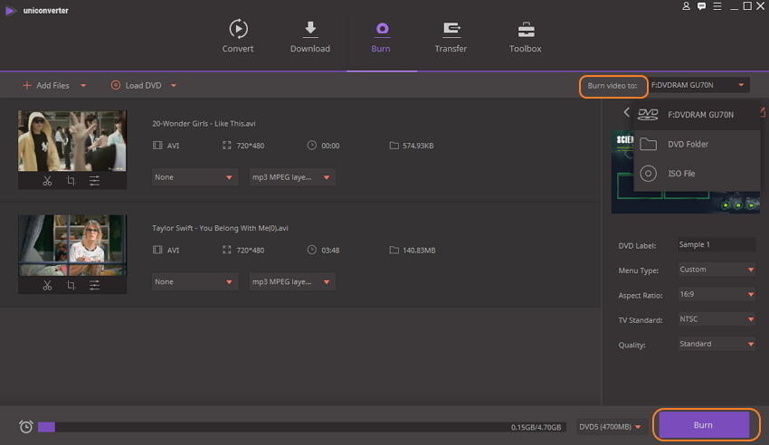Choose ISO File as burn target
The width and height of the screenshot is (769, 445).
click(697, 174)
